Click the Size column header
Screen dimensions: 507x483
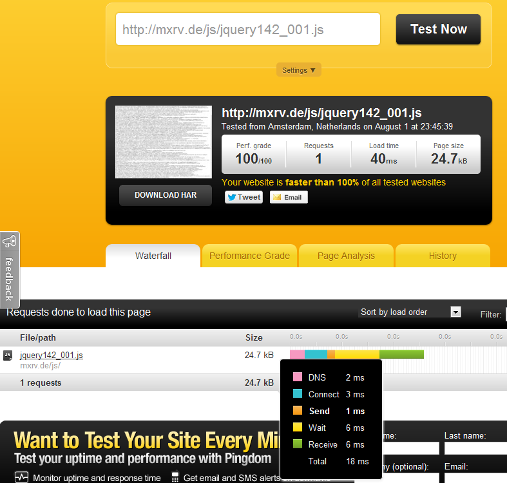point(254,338)
